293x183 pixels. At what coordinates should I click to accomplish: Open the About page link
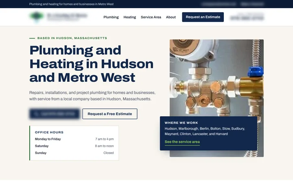click(x=171, y=17)
